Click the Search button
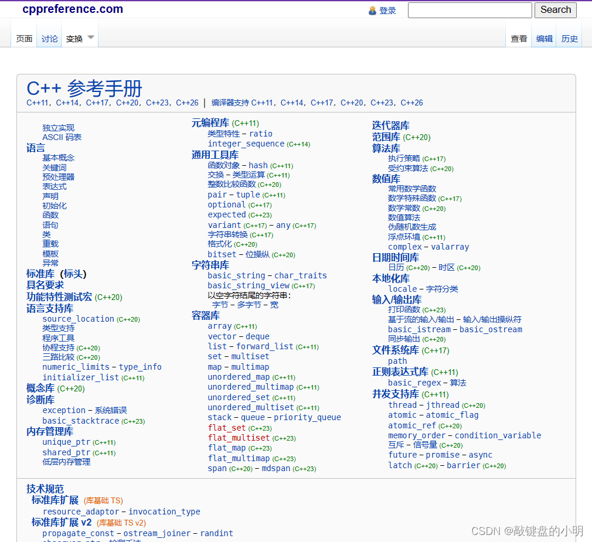Screen dimensions: 592x542 point(556,10)
